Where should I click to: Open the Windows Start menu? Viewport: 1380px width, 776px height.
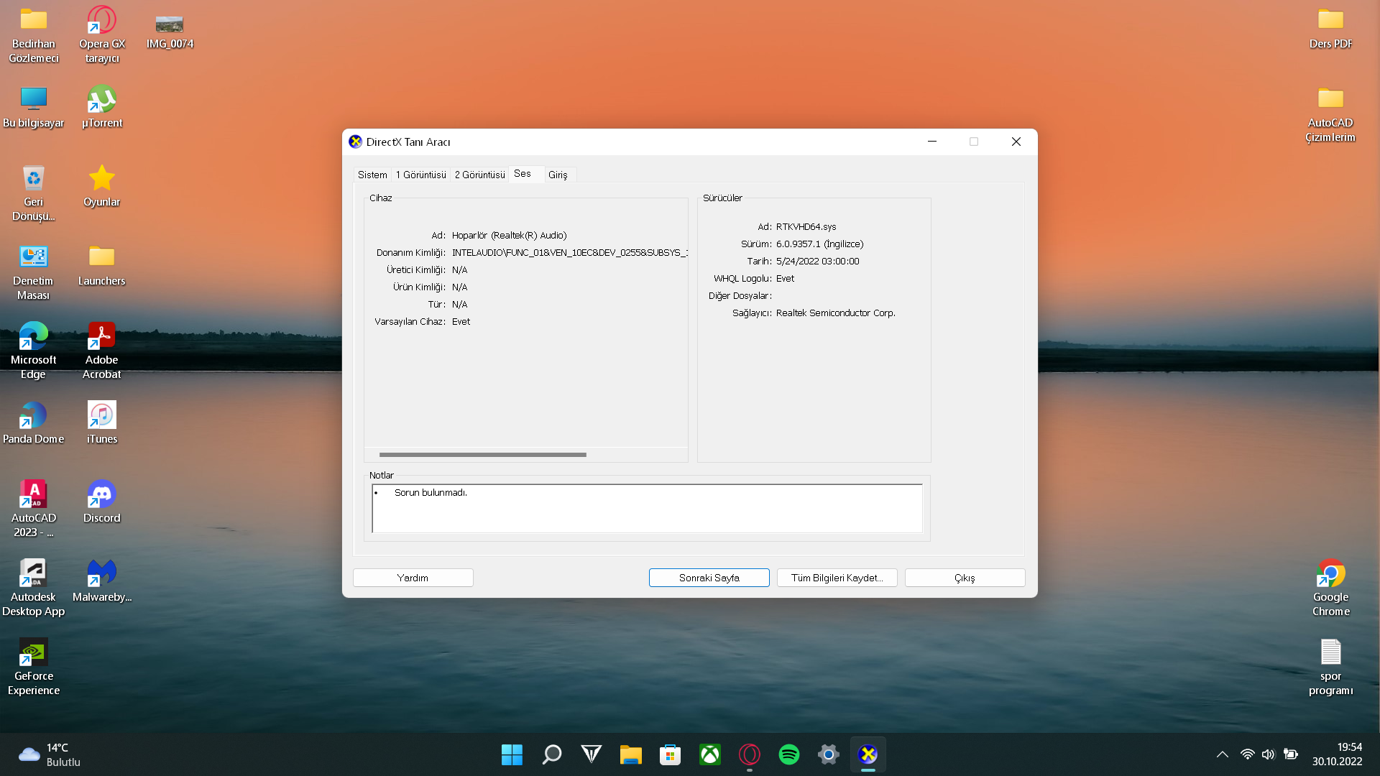(512, 754)
